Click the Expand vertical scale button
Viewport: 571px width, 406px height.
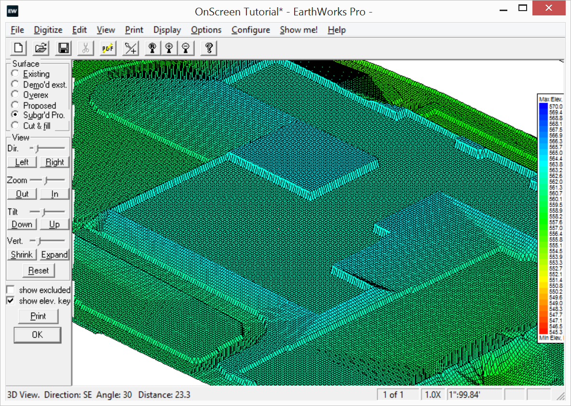coord(54,254)
